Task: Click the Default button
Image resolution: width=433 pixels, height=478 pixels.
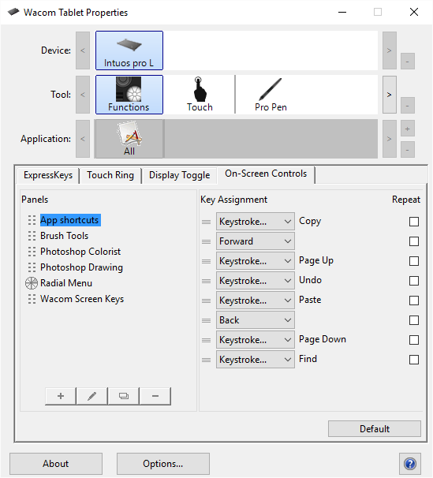Action: (x=375, y=429)
